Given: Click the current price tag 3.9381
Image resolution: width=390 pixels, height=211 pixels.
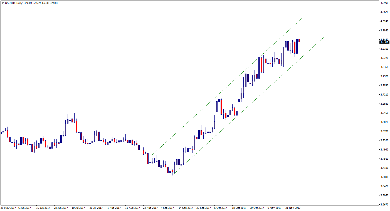Looking at the screenshot, I should click(384, 42).
